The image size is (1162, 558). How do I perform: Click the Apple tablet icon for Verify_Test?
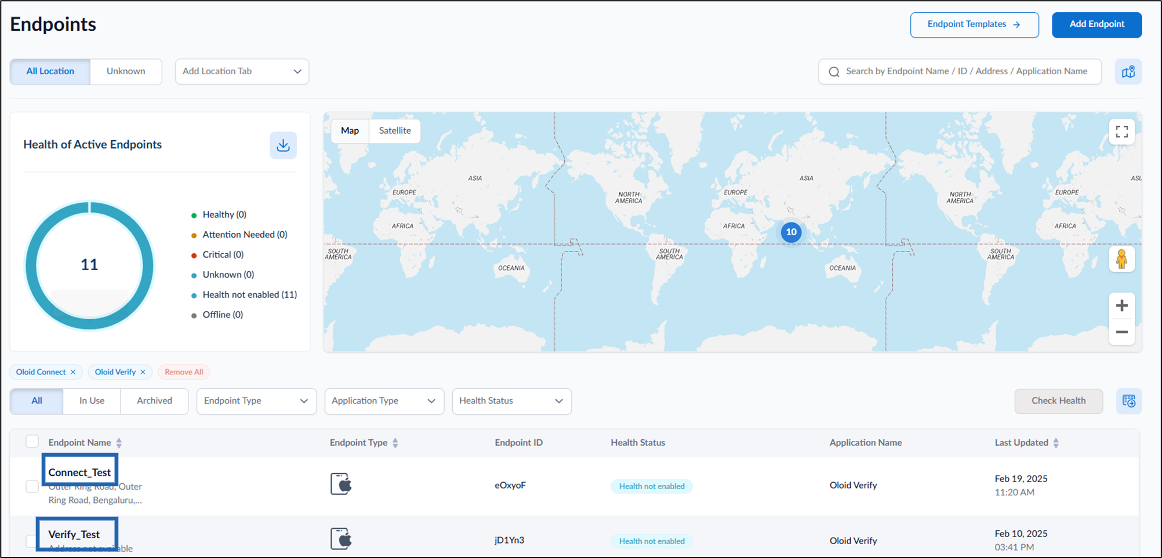tap(341, 539)
